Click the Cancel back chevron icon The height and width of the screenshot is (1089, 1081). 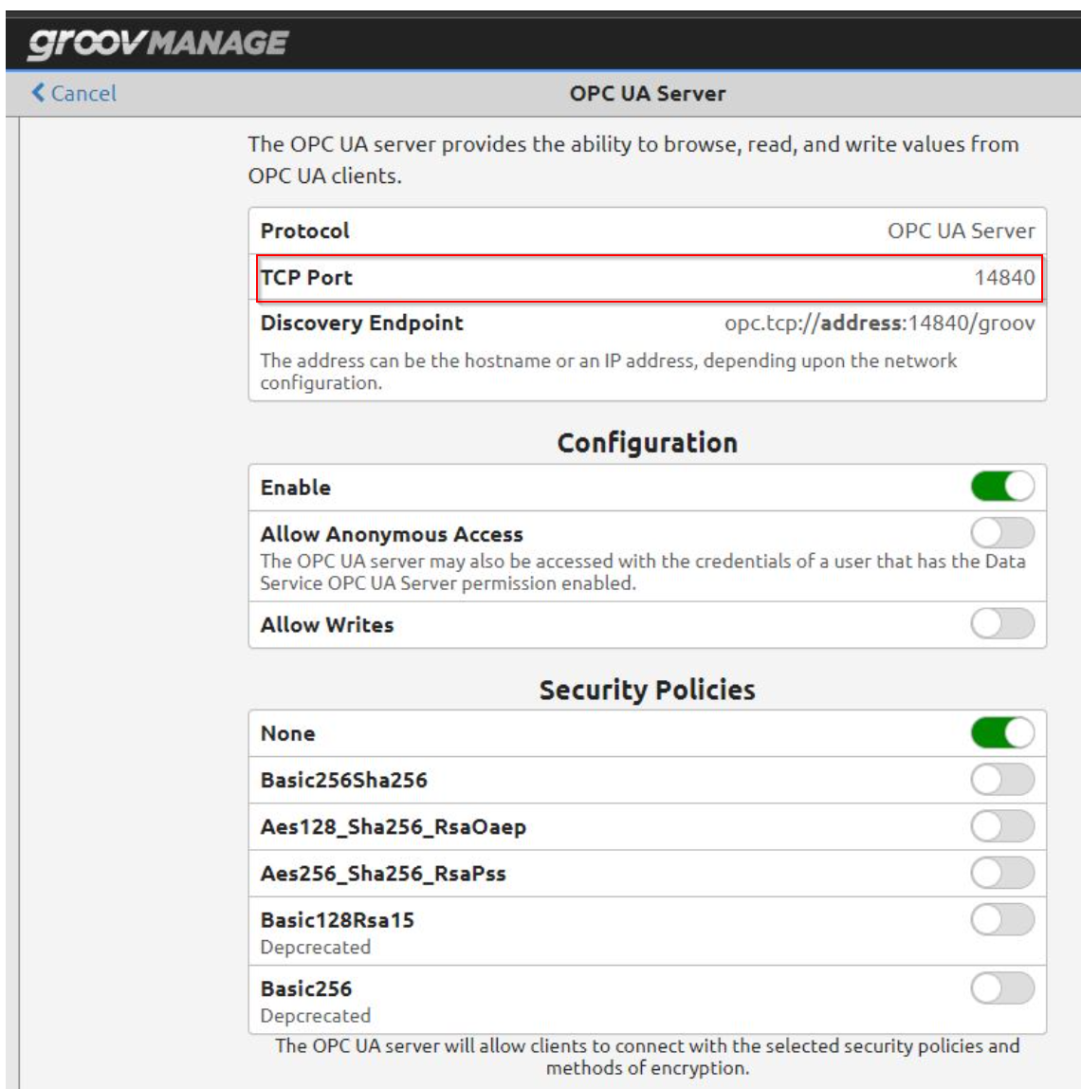(38, 92)
